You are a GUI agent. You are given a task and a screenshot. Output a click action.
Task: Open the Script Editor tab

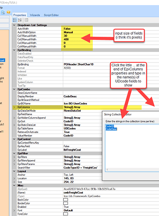(51, 15)
